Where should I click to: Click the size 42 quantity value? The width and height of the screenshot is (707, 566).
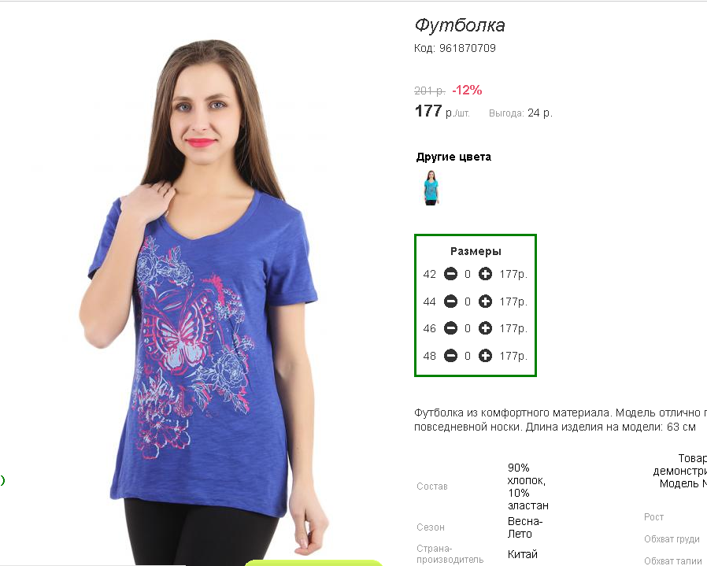point(468,274)
